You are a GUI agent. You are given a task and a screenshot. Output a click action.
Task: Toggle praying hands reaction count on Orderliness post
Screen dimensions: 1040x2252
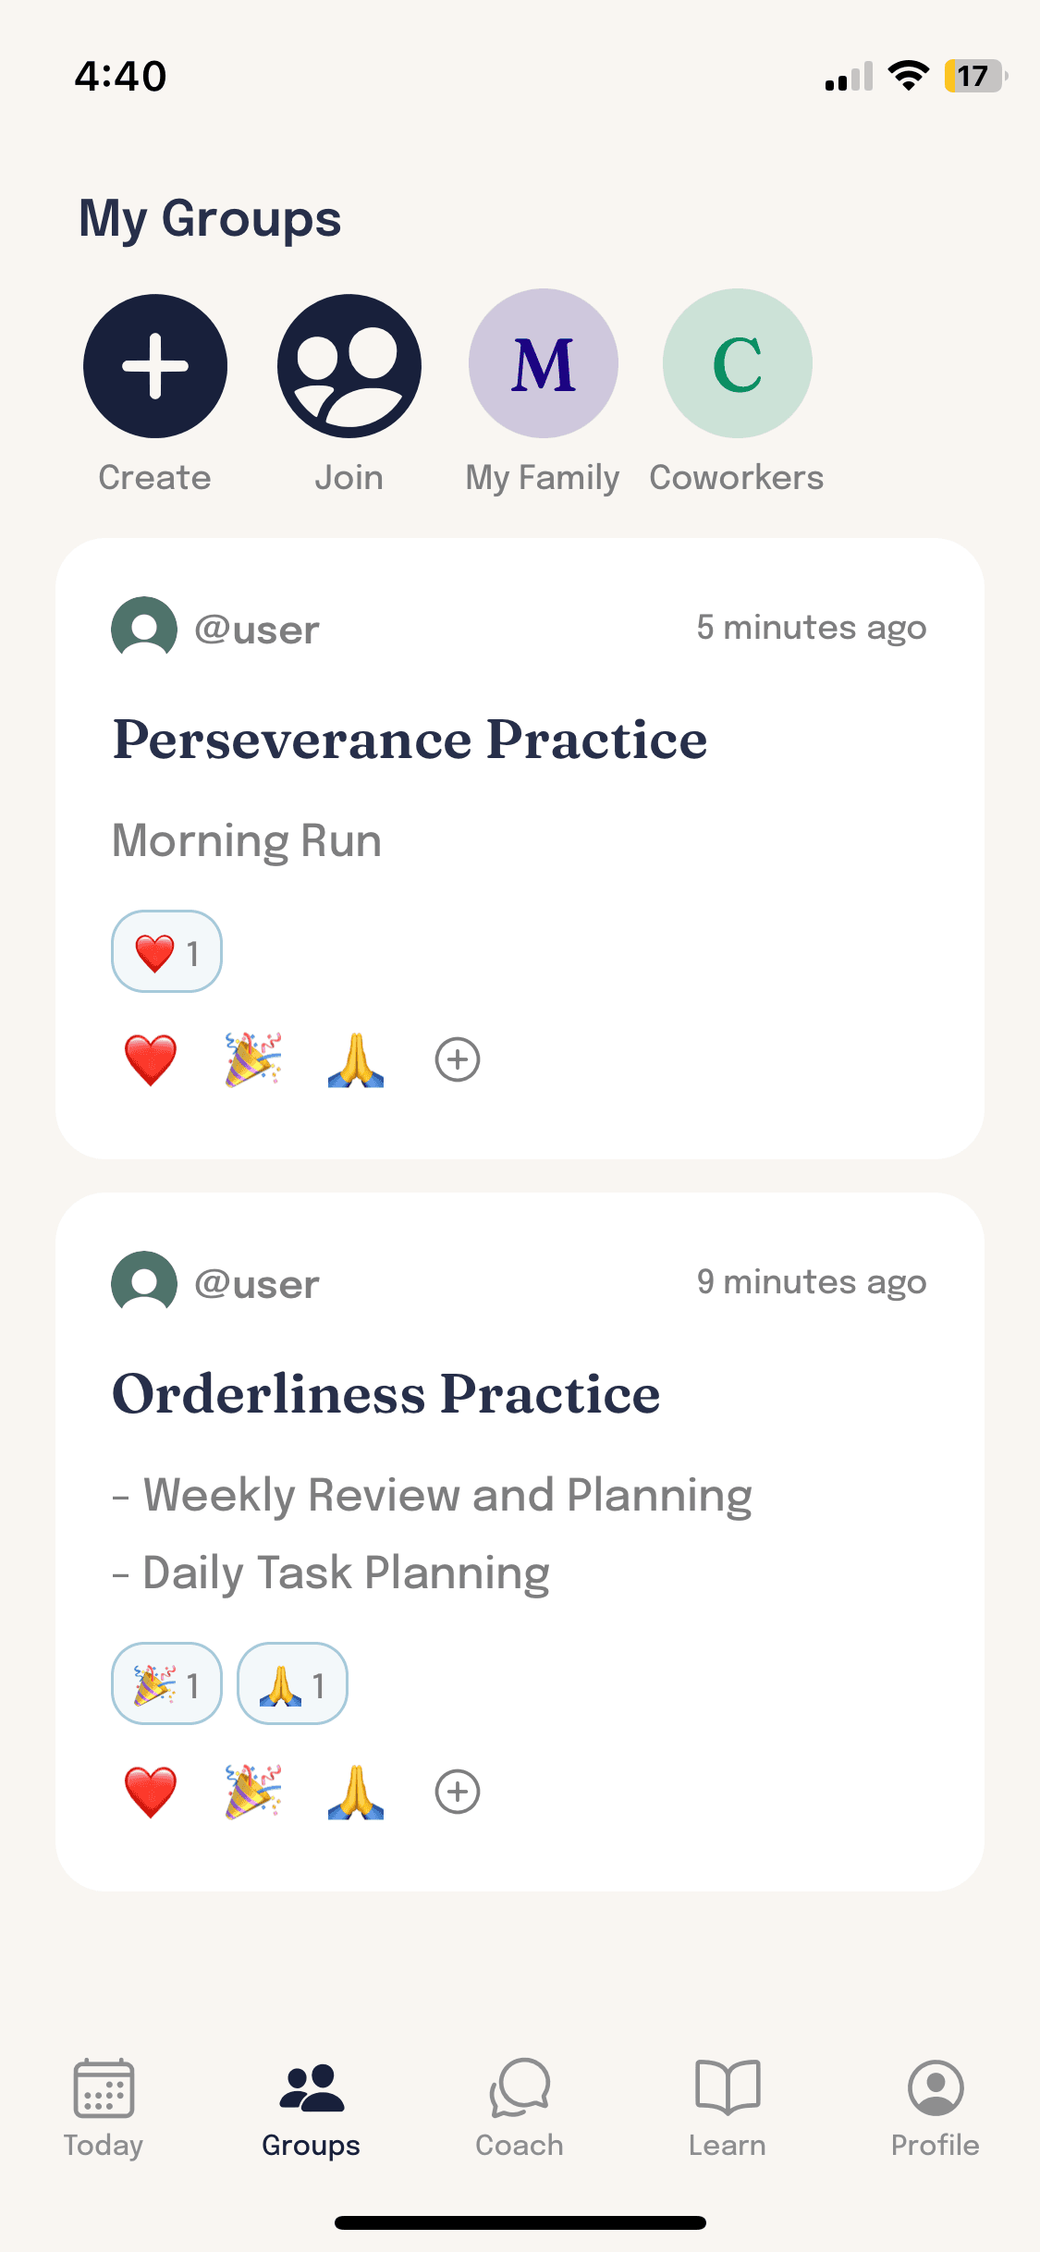[x=292, y=1683]
